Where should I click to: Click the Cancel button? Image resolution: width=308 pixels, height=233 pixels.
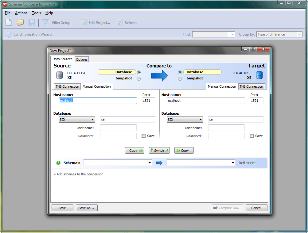[256, 208]
